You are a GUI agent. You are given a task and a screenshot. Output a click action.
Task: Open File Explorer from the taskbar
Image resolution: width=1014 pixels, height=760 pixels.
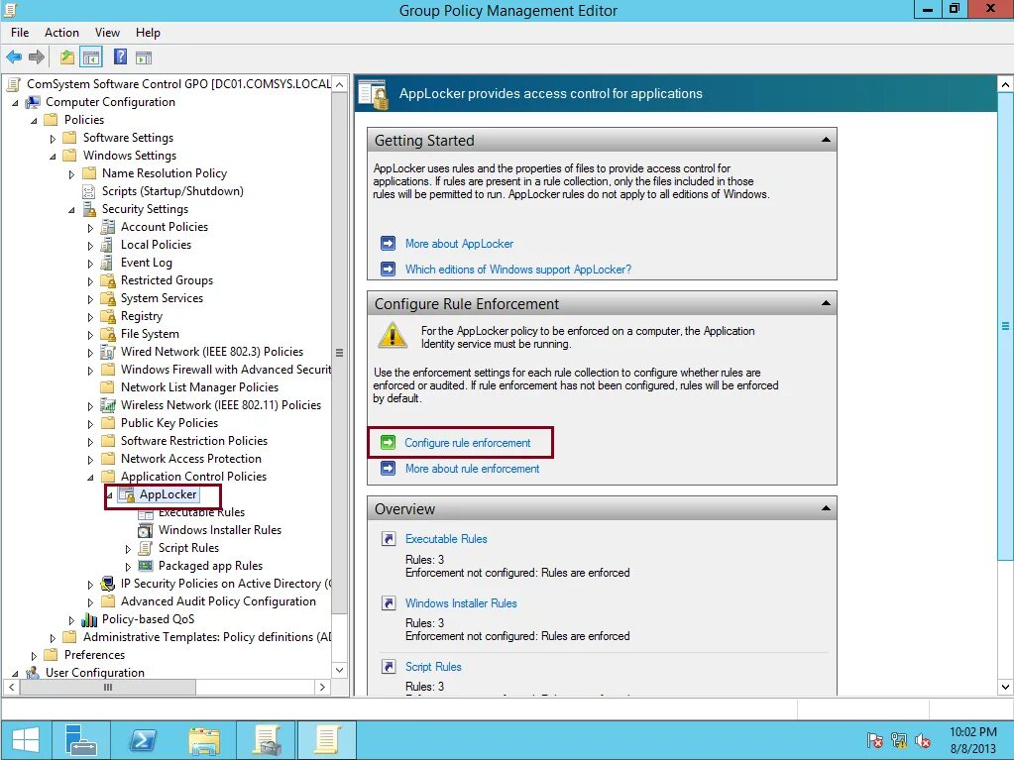204,740
